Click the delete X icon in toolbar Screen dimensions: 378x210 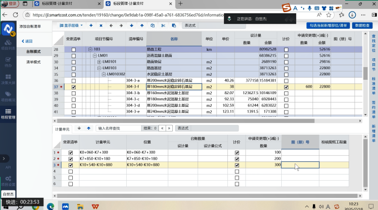(101, 25)
